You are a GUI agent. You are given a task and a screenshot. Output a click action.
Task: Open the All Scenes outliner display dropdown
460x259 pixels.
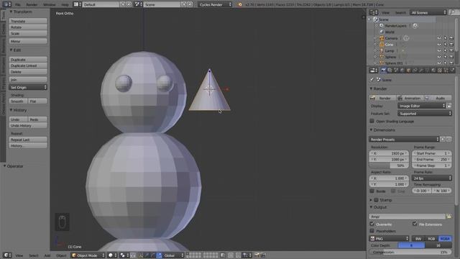point(428,12)
